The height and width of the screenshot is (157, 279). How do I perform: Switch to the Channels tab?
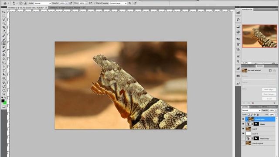coord(255,107)
